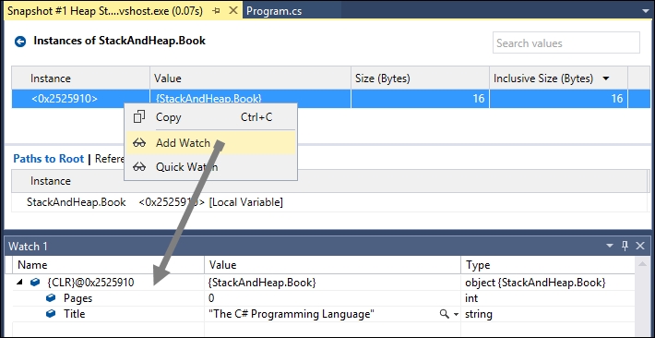
Task: Click the Watch 1 scrollbar up arrow
Action: point(642,263)
